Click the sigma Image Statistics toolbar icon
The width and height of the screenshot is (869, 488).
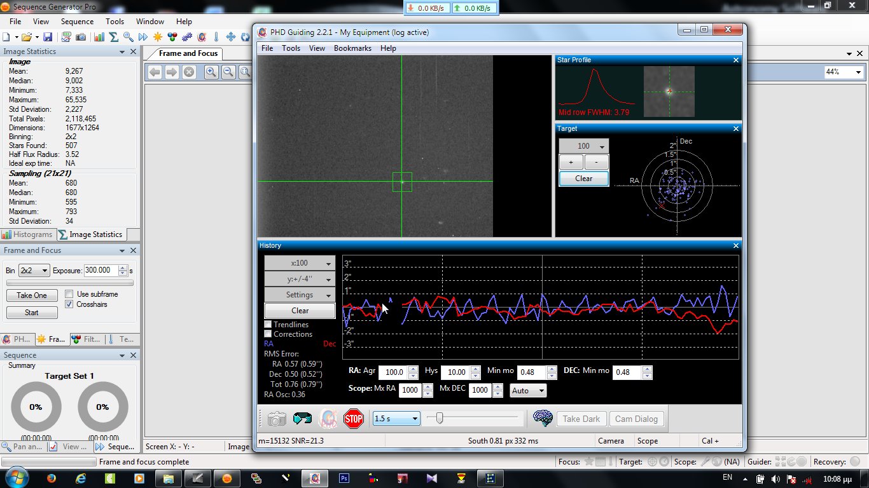click(x=114, y=37)
